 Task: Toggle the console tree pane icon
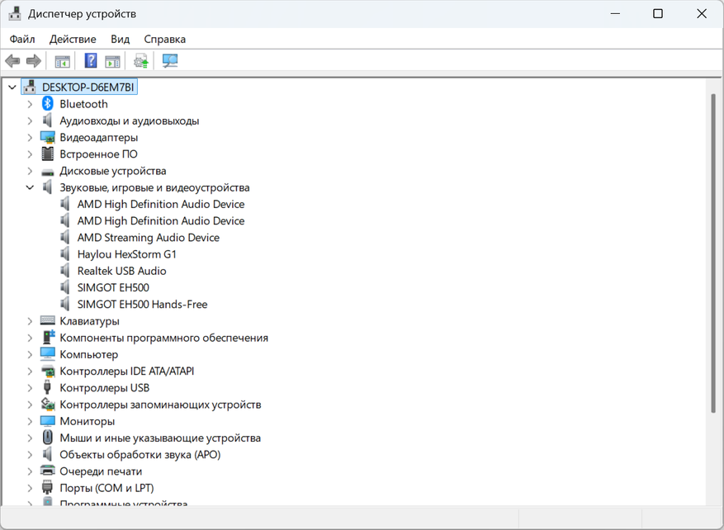63,61
